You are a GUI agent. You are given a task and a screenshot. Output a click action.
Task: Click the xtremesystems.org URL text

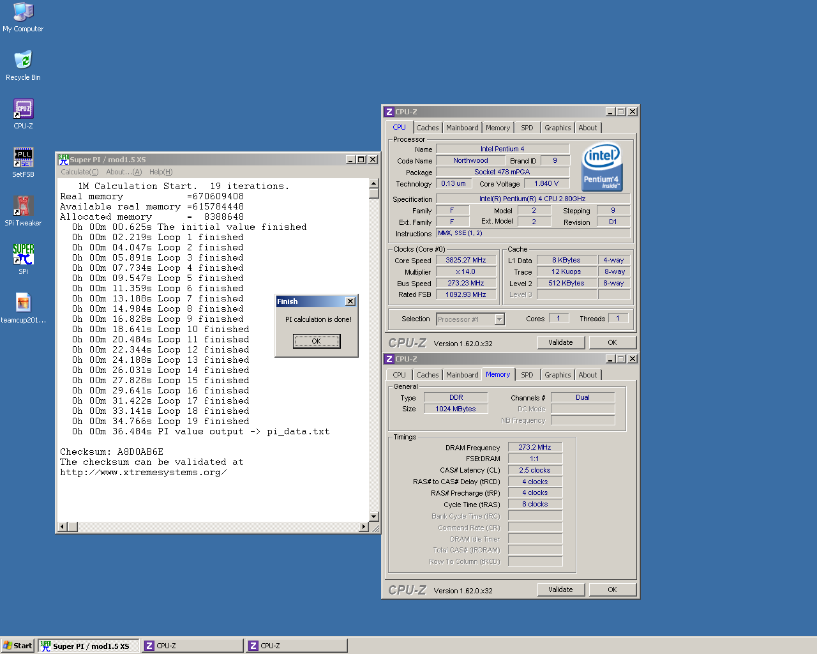(144, 472)
